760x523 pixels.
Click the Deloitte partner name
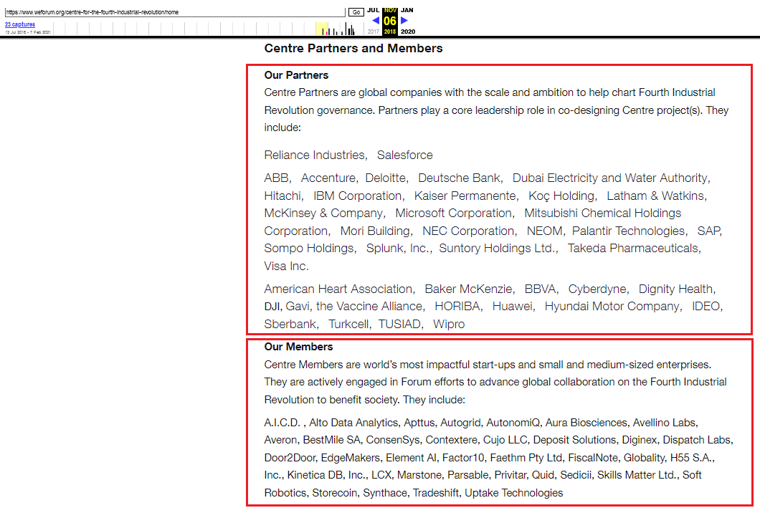(385, 178)
